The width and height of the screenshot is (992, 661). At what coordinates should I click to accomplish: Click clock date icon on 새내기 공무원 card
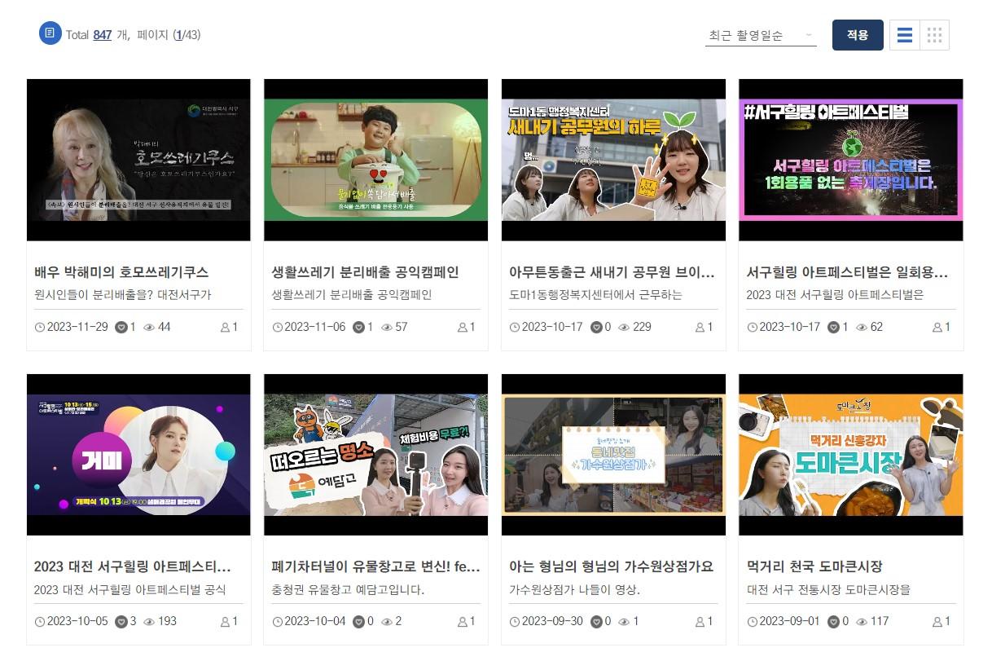[515, 327]
